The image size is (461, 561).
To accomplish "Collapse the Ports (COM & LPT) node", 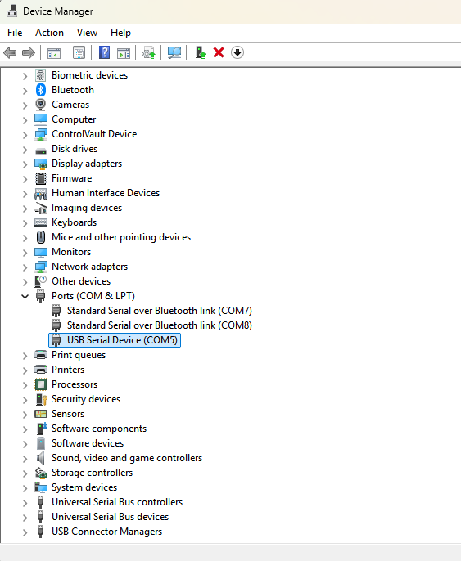I will [x=25, y=296].
